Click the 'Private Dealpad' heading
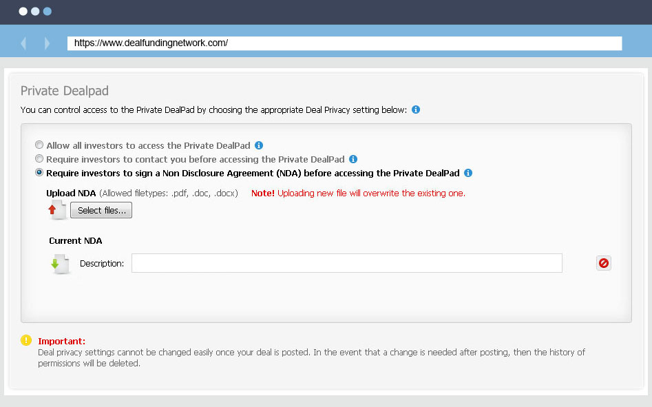652x407 pixels. click(65, 91)
